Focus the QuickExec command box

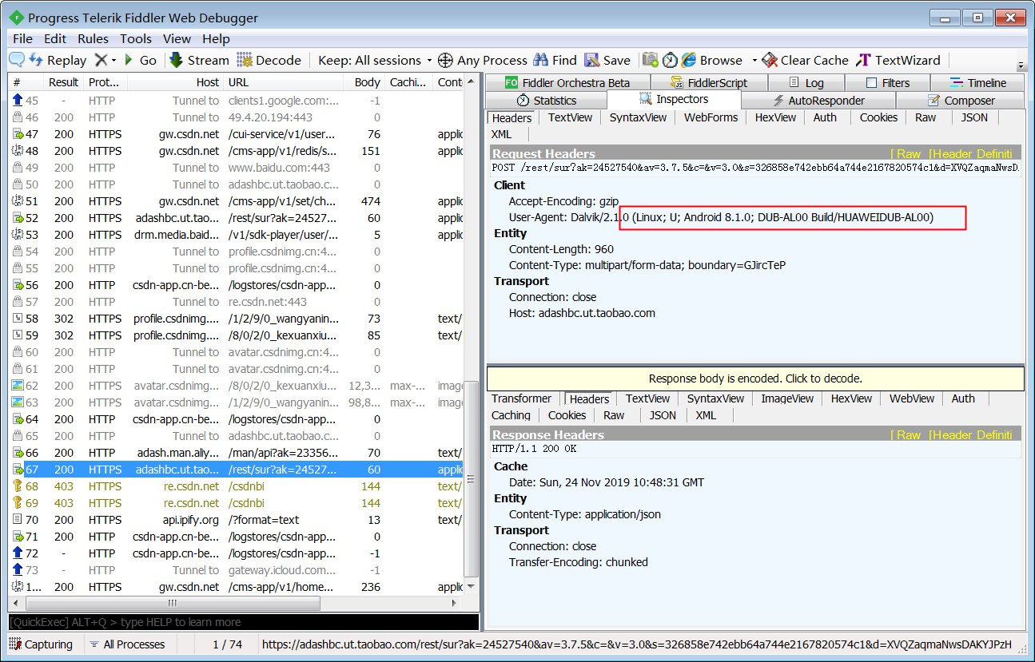243,622
